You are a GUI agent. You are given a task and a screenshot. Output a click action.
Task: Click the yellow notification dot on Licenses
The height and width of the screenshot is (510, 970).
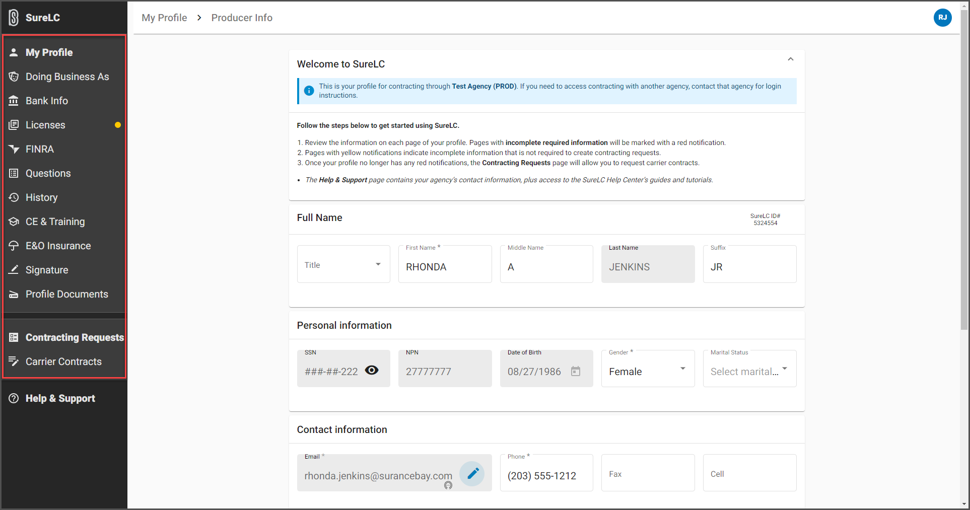118,125
